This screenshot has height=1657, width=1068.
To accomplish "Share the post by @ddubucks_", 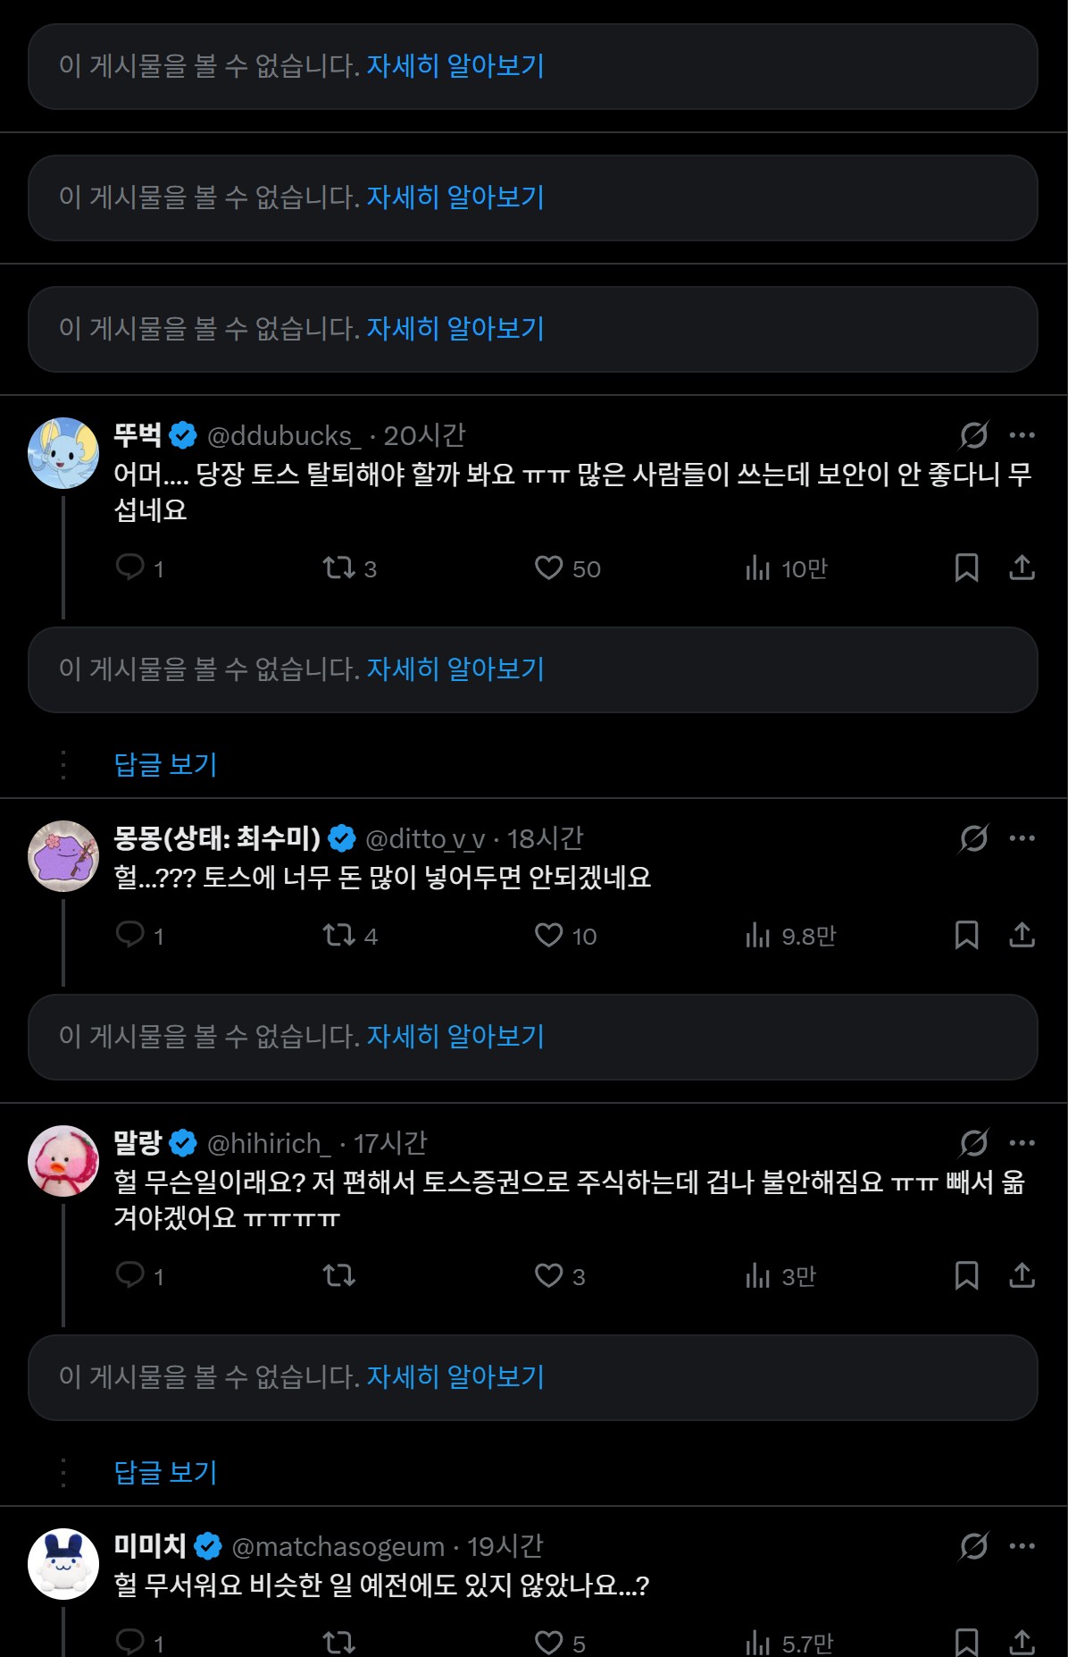I will click(x=1022, y=567).
